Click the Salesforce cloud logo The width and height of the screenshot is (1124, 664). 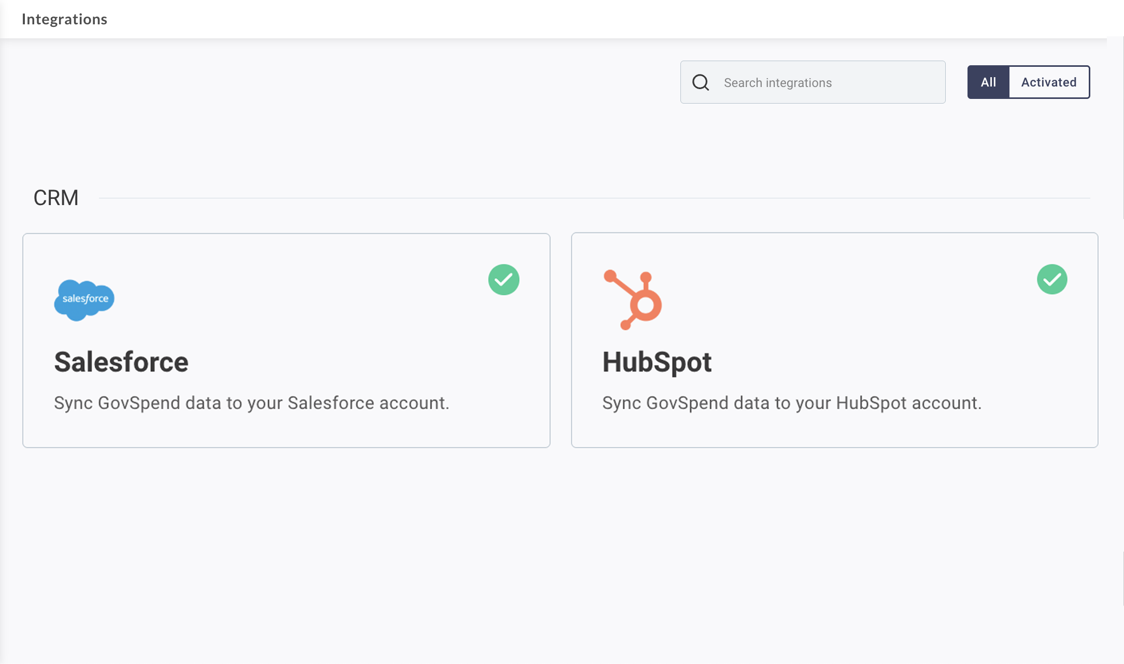tap(84, 300)
